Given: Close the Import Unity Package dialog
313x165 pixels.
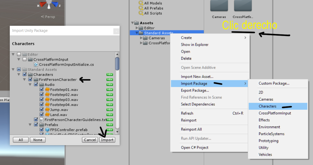Looking at the screenshot, I should (116, 31).
